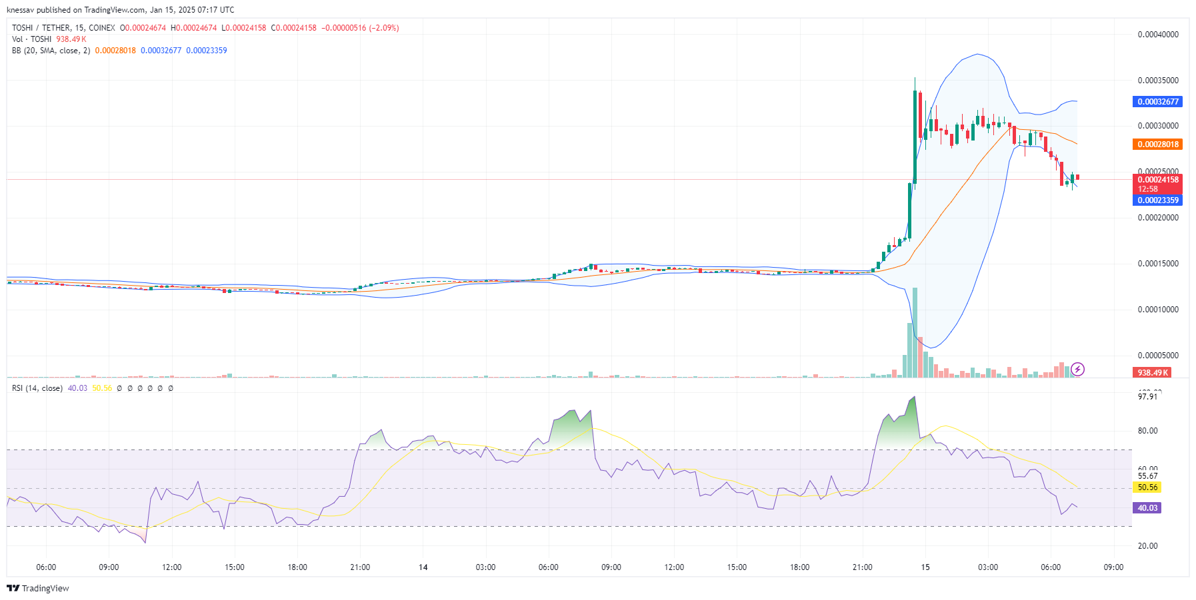The width and height of the screenshot is (1196, 600).
Task: Open the TradingView logo at the bottom
Action: click(37, 588)
